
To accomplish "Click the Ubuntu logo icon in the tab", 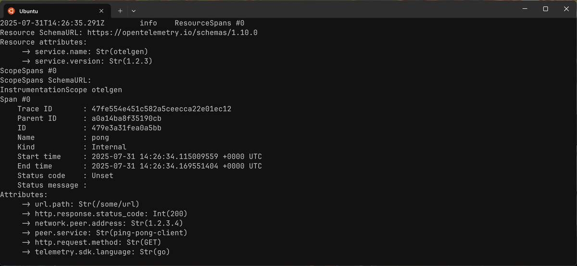I will (x=12, y=11).
